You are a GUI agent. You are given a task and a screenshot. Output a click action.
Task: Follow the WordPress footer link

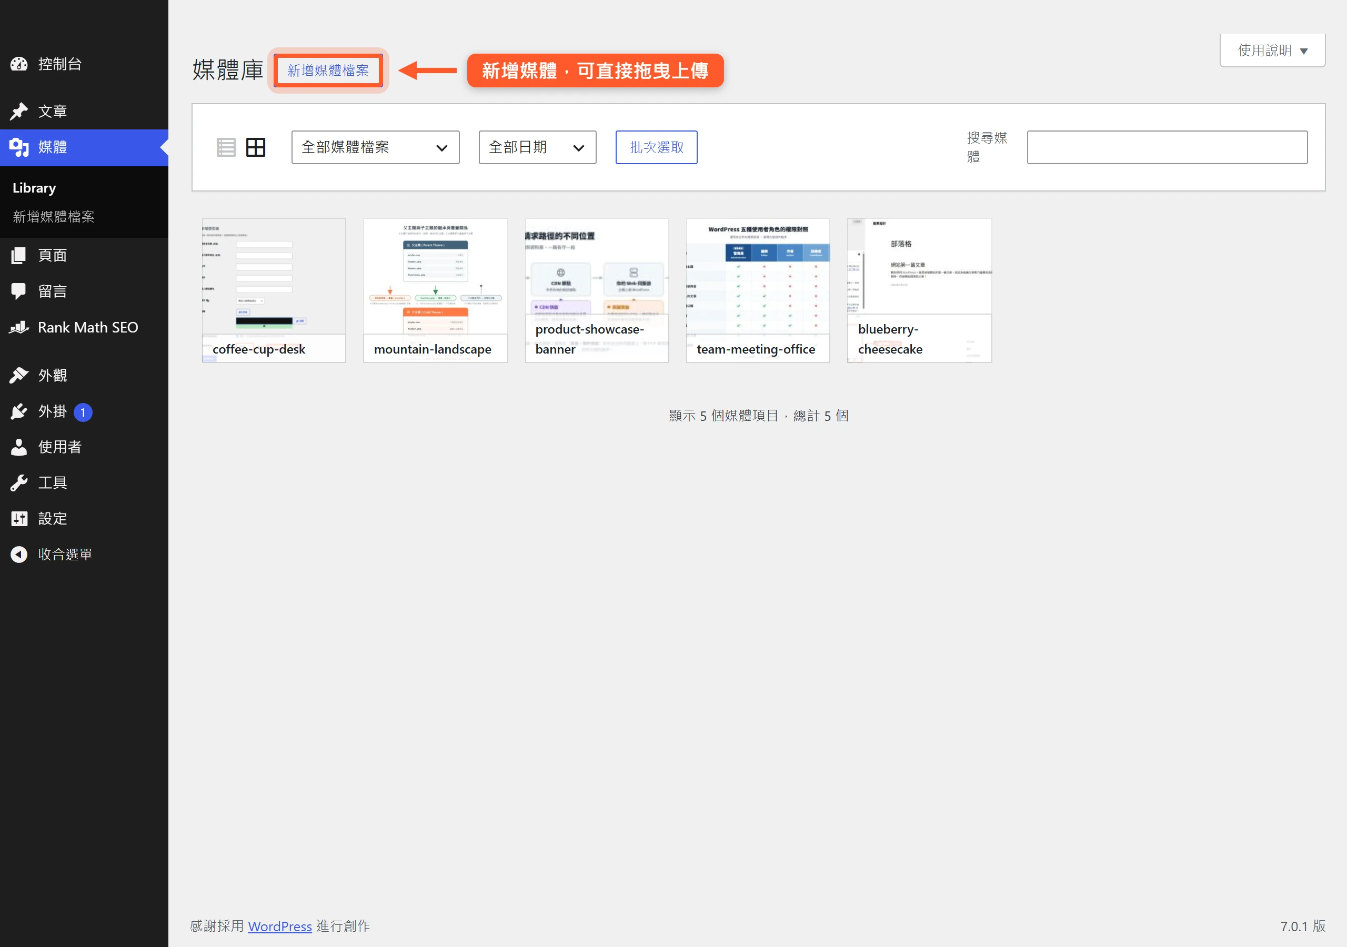click(280, 926)
